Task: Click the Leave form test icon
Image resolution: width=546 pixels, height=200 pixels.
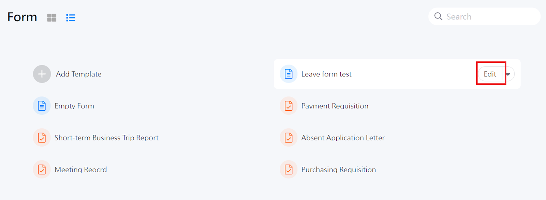Action: [x=289, y=74]
